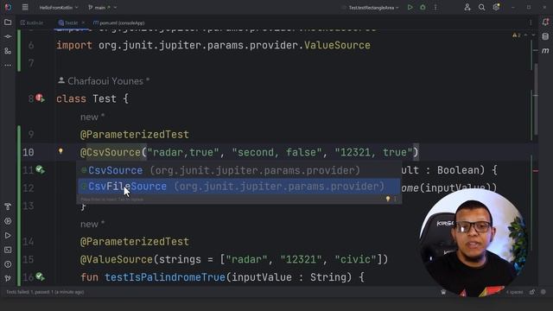The width and height of the screenshot is (553, 311).
Task: Open more run actions menu
Action: click(x=435, y=7)
